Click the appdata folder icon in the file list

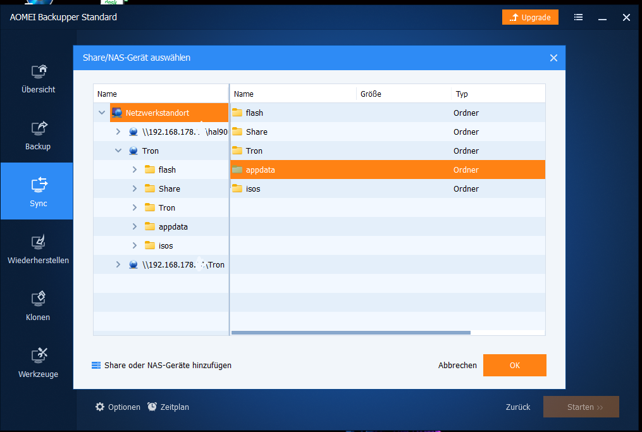click(x=237, y=170)
